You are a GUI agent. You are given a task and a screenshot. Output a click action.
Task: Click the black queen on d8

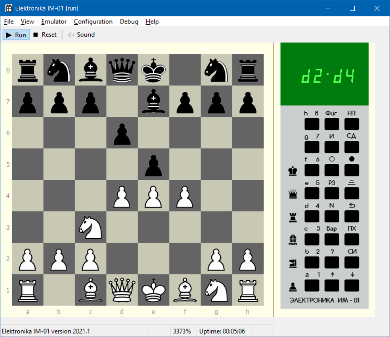[122, 70]
